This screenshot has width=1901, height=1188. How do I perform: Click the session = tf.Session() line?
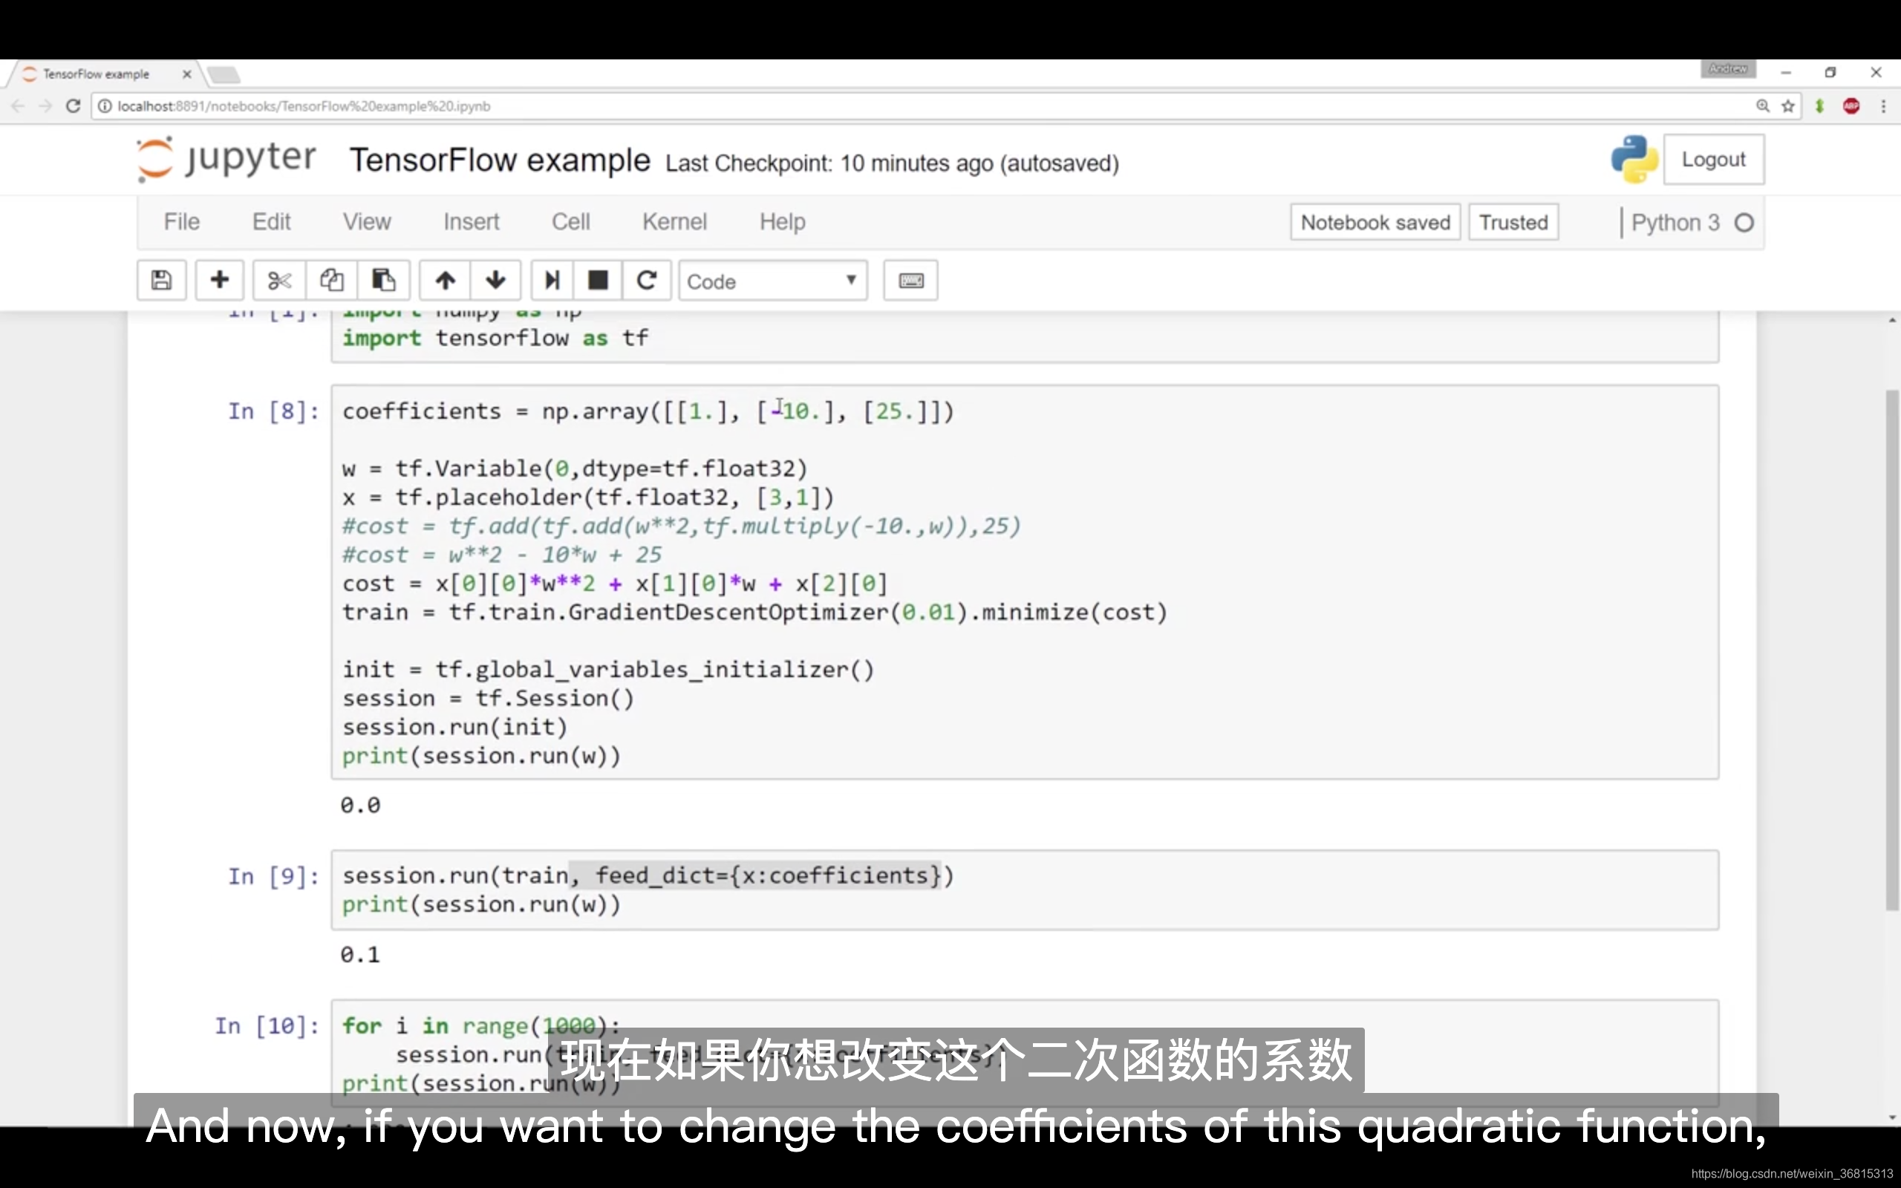488,699
